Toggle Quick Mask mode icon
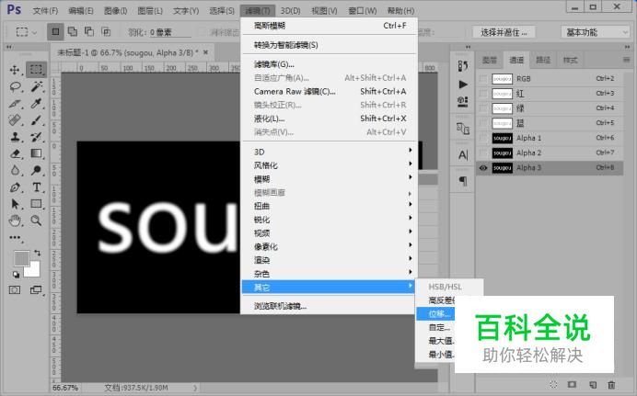Screen dimensions: 637x396 click(15, 289)
